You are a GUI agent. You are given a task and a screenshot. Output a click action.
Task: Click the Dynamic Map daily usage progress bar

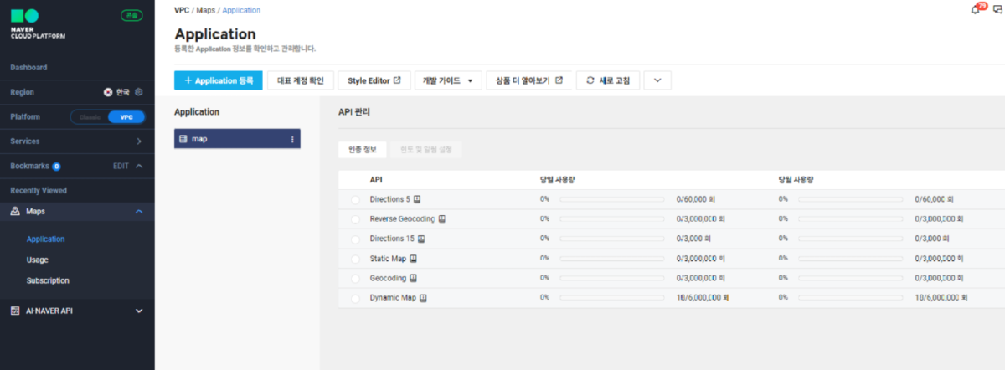612,298
